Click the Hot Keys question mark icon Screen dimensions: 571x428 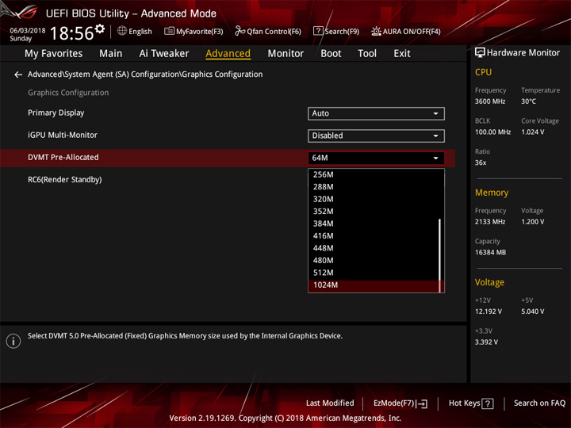488,403
